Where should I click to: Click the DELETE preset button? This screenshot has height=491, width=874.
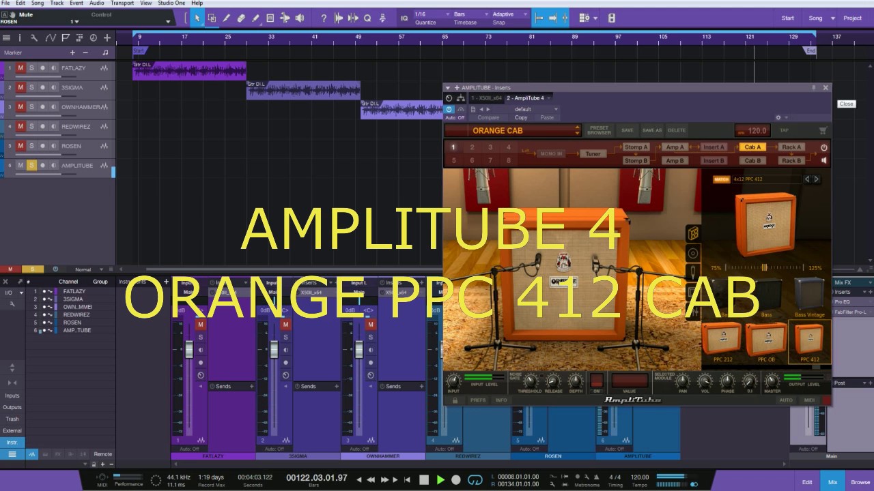tap(676, 130)
